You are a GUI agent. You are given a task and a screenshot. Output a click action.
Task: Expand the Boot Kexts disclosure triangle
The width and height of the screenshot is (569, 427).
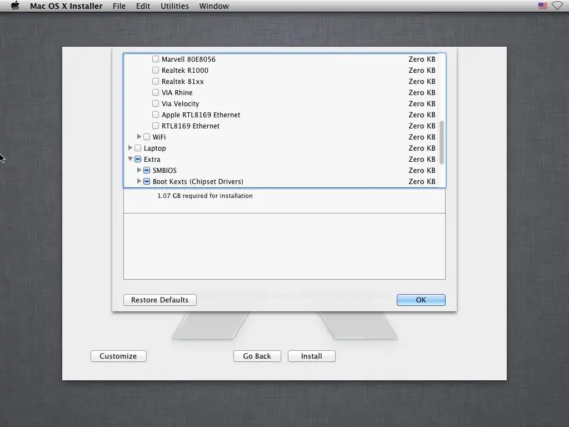coord(139,181)
